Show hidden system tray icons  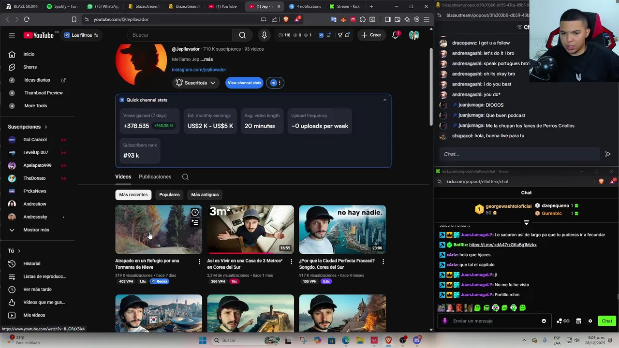coord(524,340)
